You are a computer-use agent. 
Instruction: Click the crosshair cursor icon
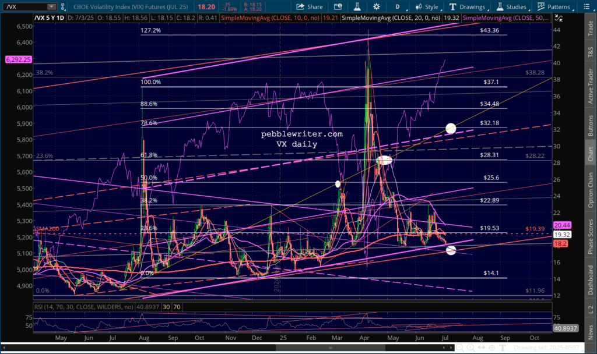(x=492, y=348)
